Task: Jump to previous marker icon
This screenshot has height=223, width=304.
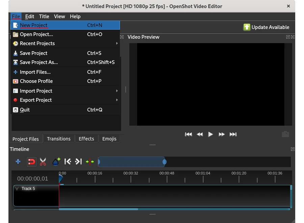Action: tap(68, 162)
